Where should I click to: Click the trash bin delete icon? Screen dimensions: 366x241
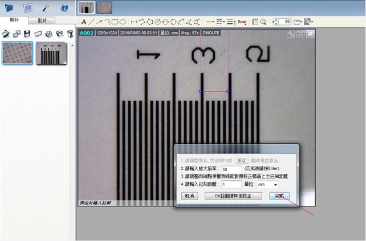tap(70, 34)
